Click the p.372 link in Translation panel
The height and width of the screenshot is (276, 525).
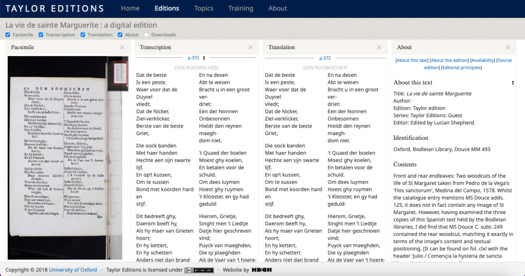click(x=325, y=58)
